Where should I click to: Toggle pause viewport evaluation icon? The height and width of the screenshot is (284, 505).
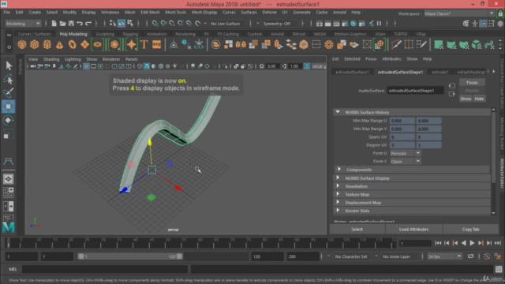[379, 24]
